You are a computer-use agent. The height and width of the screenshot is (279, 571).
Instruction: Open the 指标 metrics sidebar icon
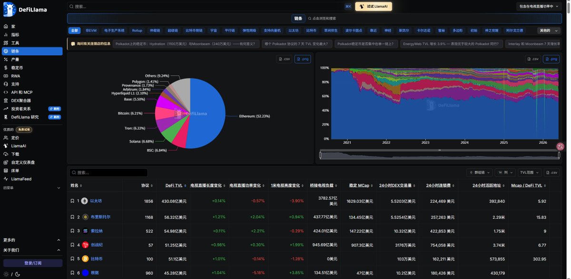6,35
